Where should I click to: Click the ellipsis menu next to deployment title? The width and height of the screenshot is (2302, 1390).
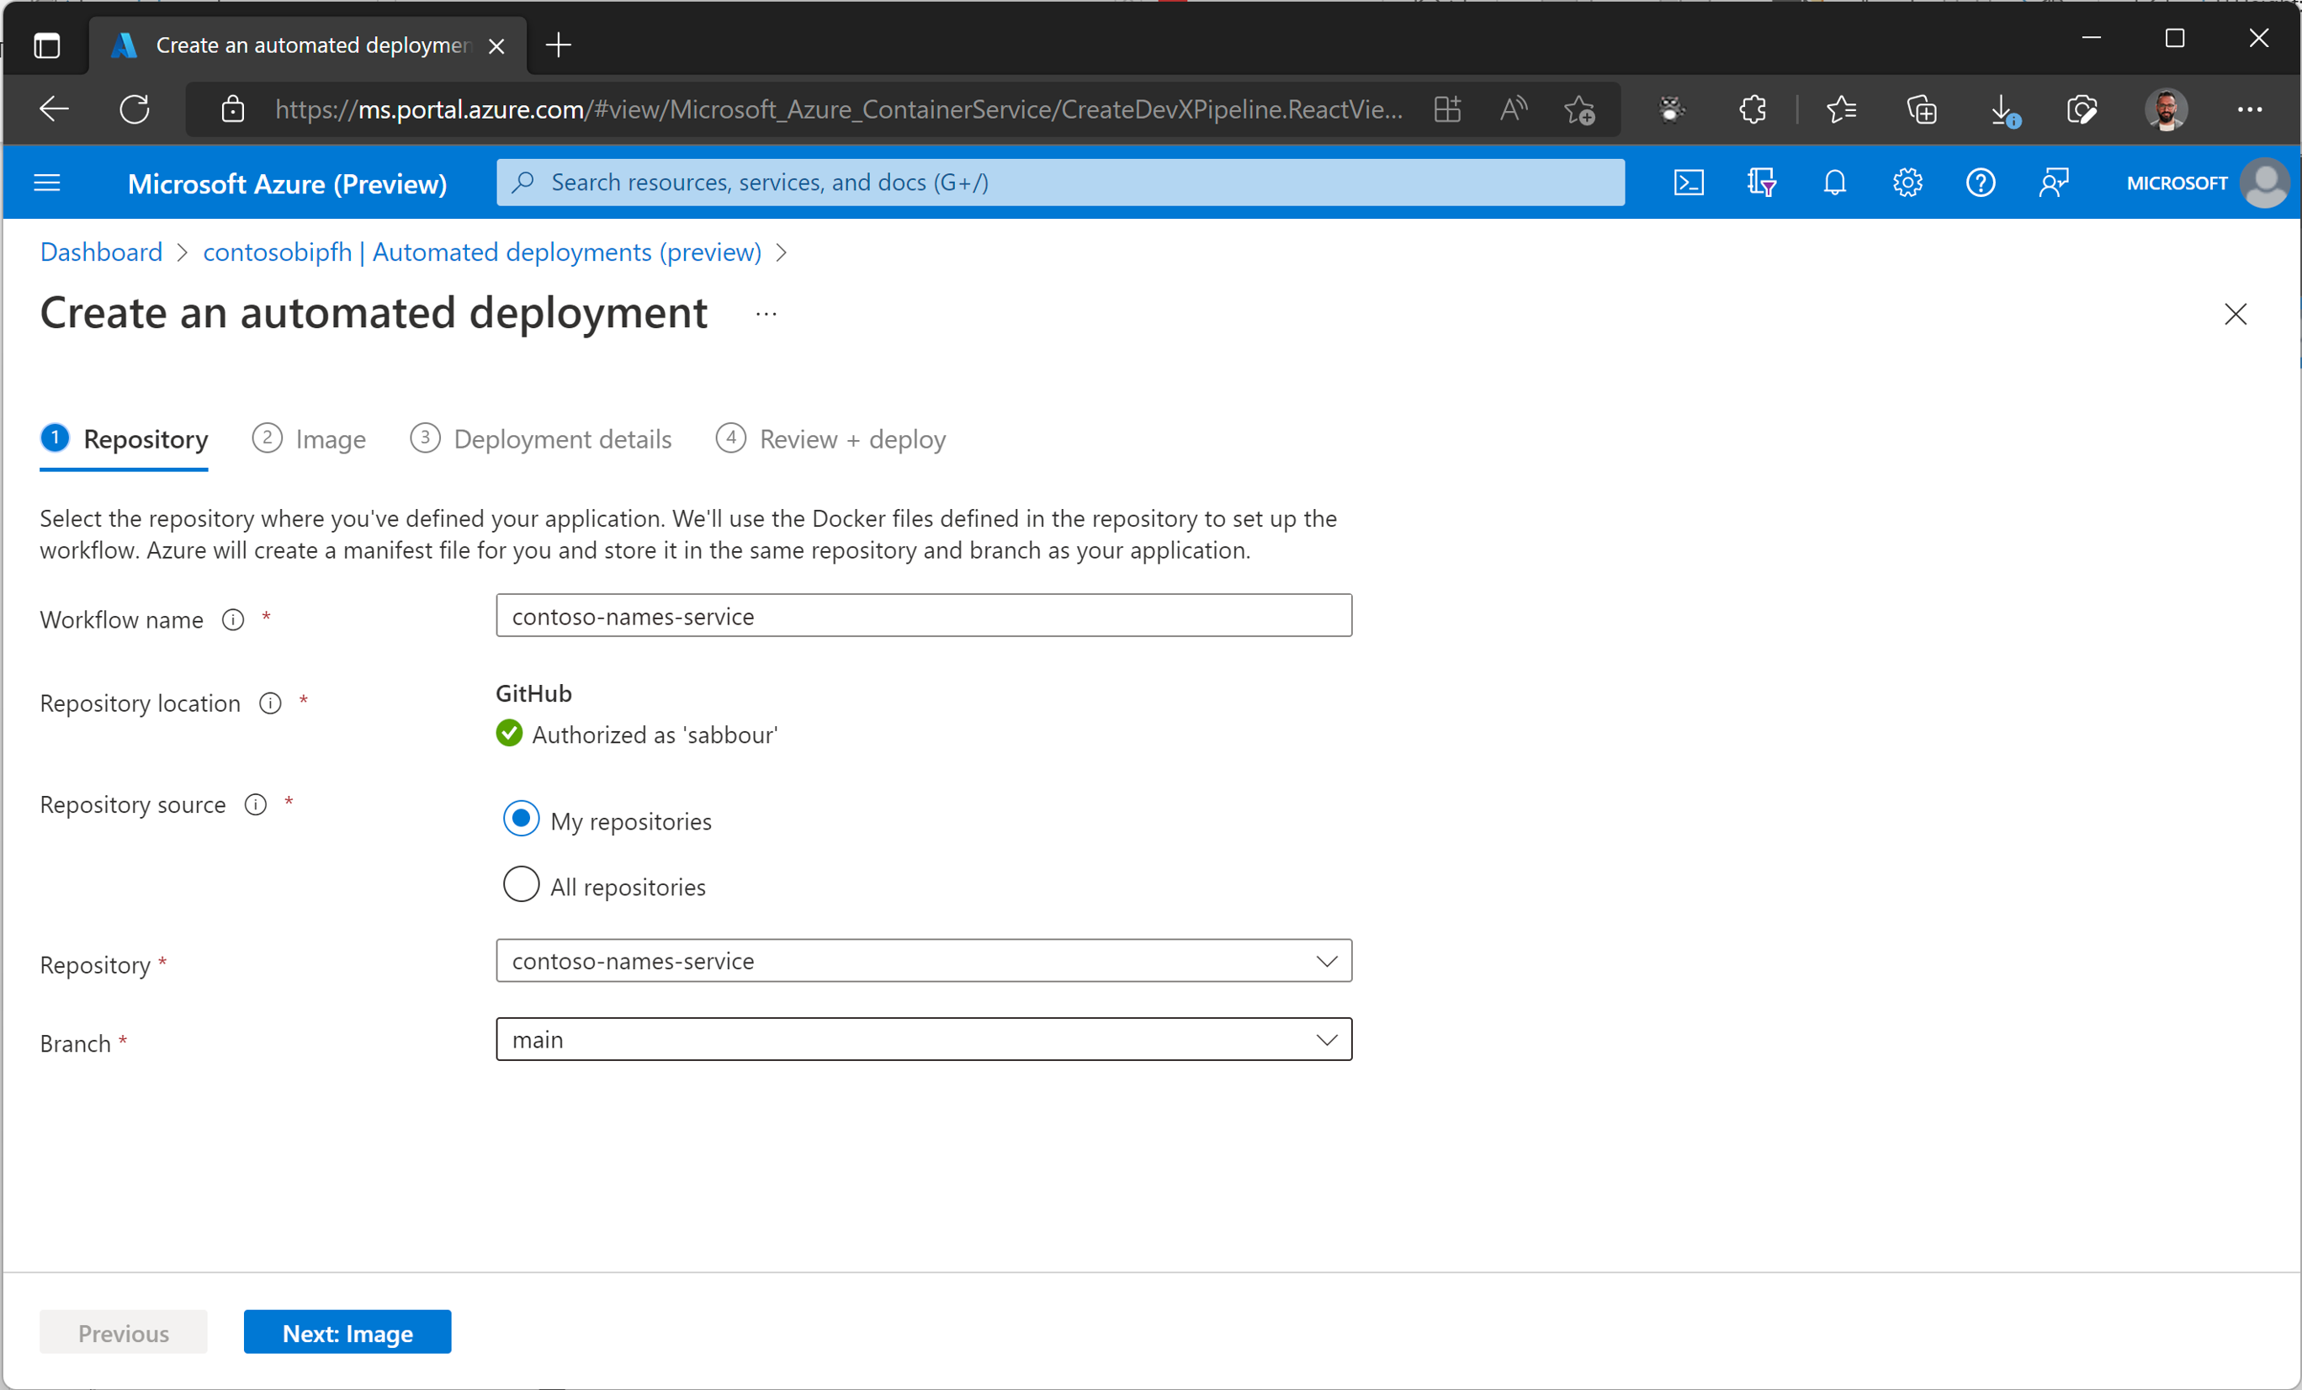pos(766,312)
